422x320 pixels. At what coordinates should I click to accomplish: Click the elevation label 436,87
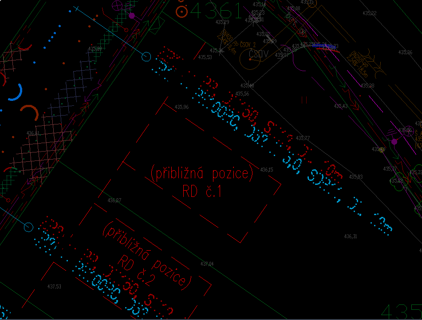[x=114, y=200]
